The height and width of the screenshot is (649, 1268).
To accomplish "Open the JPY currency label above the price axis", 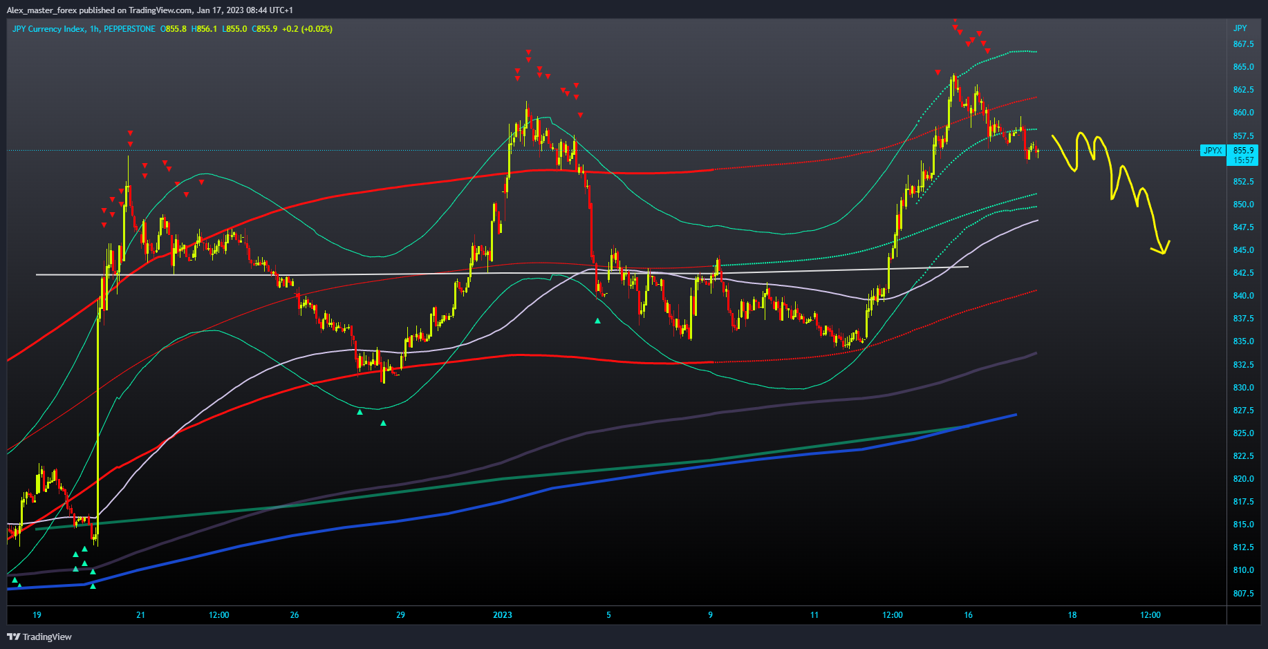I will pyautogui.click(x=1240, y=28).
